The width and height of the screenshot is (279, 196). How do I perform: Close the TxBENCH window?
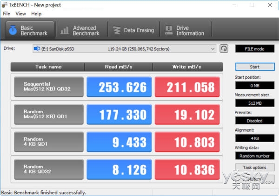point(271,5)
